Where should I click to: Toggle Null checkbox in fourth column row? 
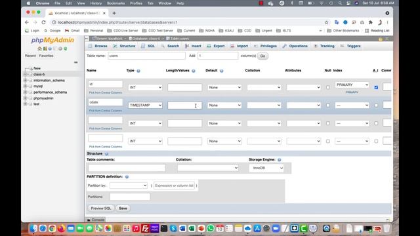[x=328, y=142]
